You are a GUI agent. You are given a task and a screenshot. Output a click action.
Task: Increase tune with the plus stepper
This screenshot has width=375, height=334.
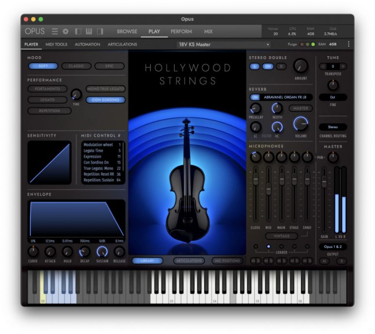coord(343,66)
